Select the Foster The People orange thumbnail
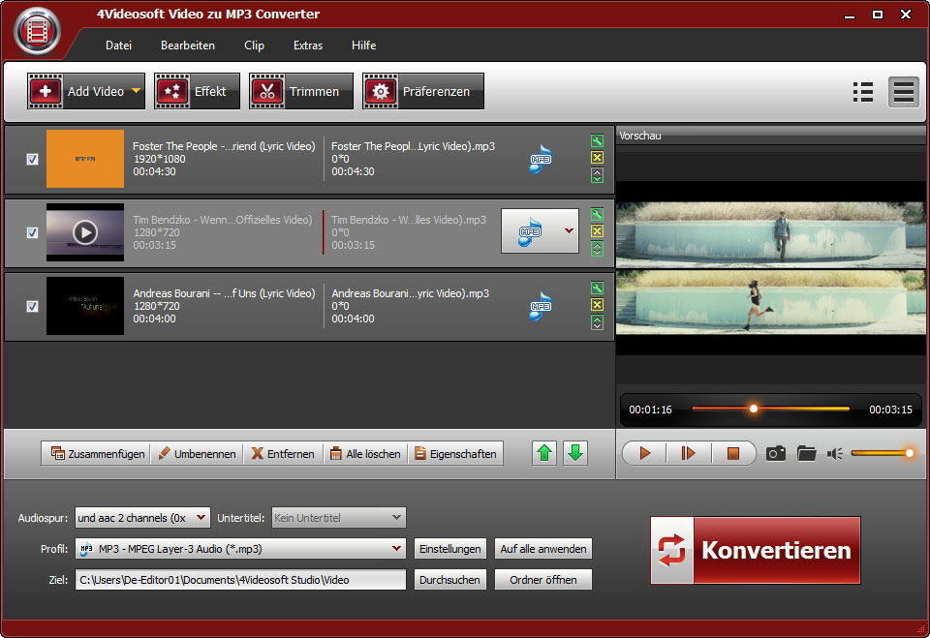Image resolution: width=930 pixels, height=638 pixels. click(85, 159)
